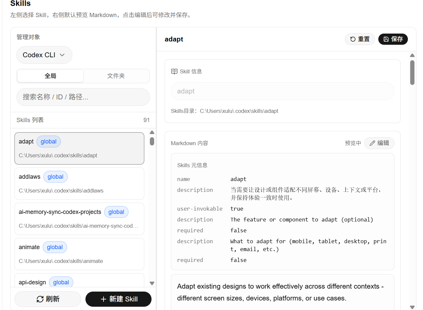The height and width of the screenshot is (310, 423).
Task: Click the pencil edit (编辑) icon
Action: click(372, 143)
